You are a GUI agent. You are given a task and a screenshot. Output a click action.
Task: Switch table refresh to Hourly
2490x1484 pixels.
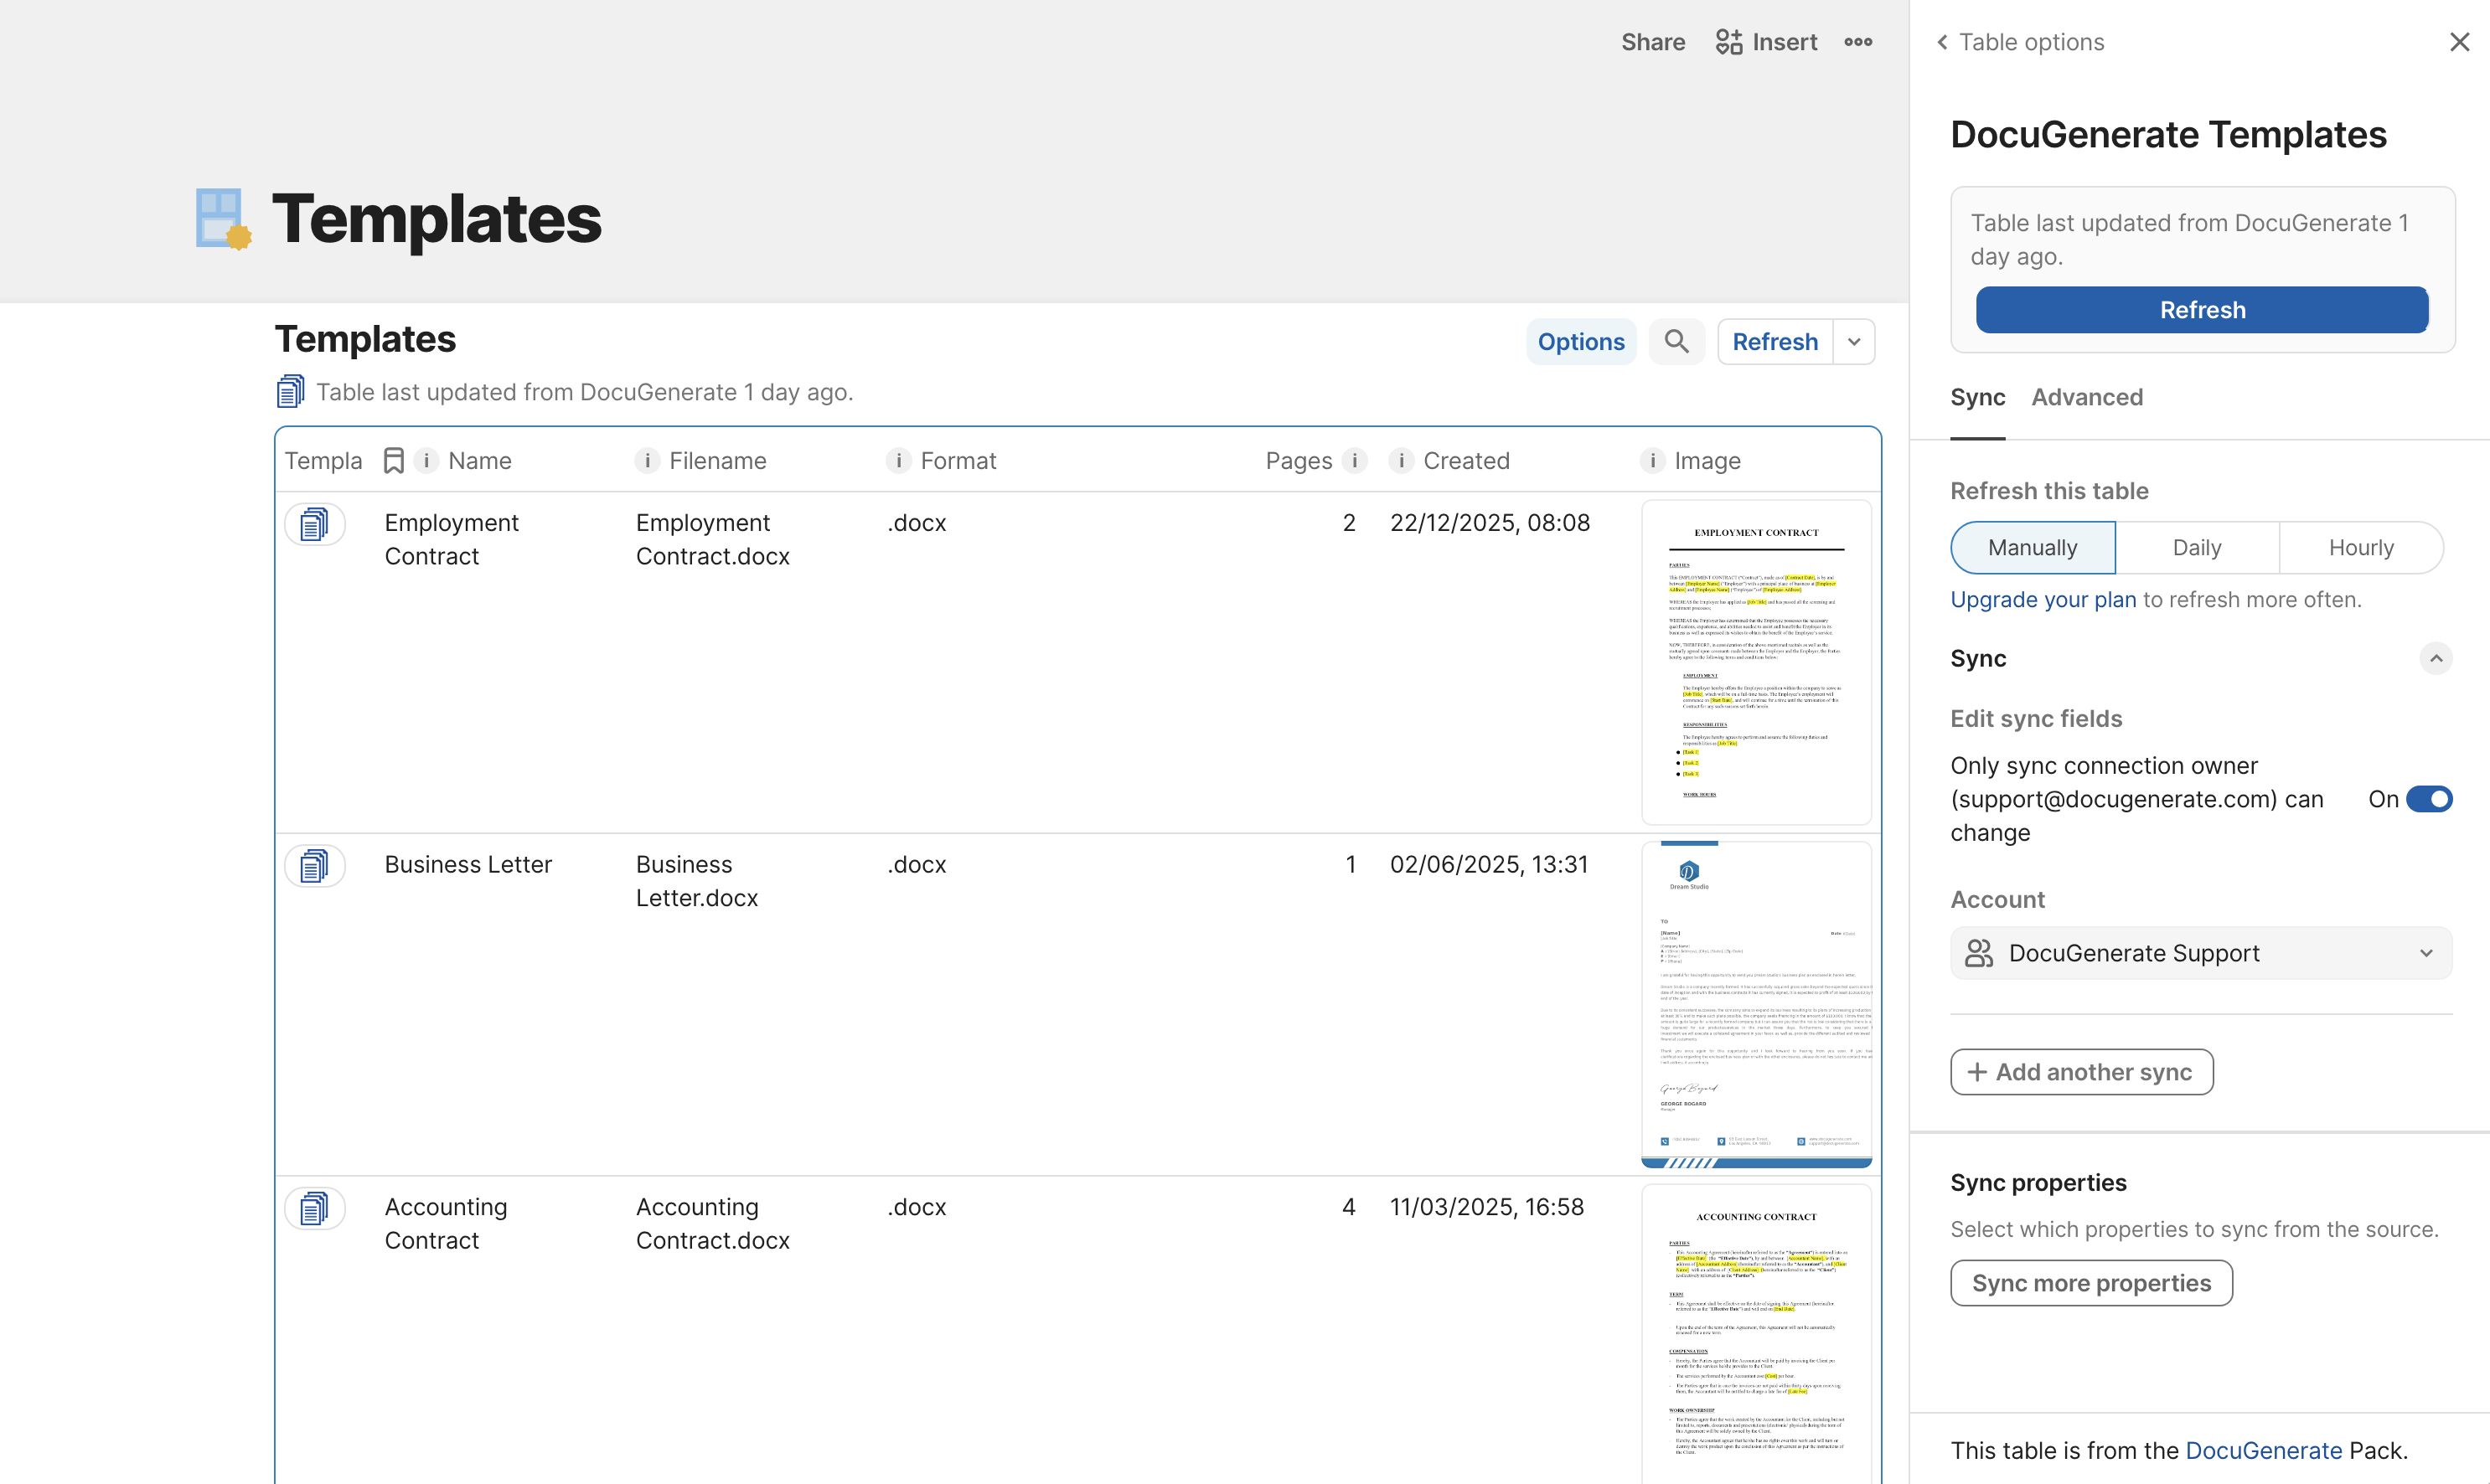(2361, 547)
